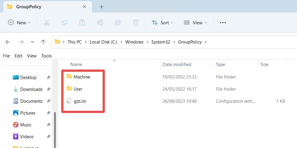The width and height of the screenshot is (297, 148).
Task: Click This PC in address breadcrumb
Action: click(75, 42)
